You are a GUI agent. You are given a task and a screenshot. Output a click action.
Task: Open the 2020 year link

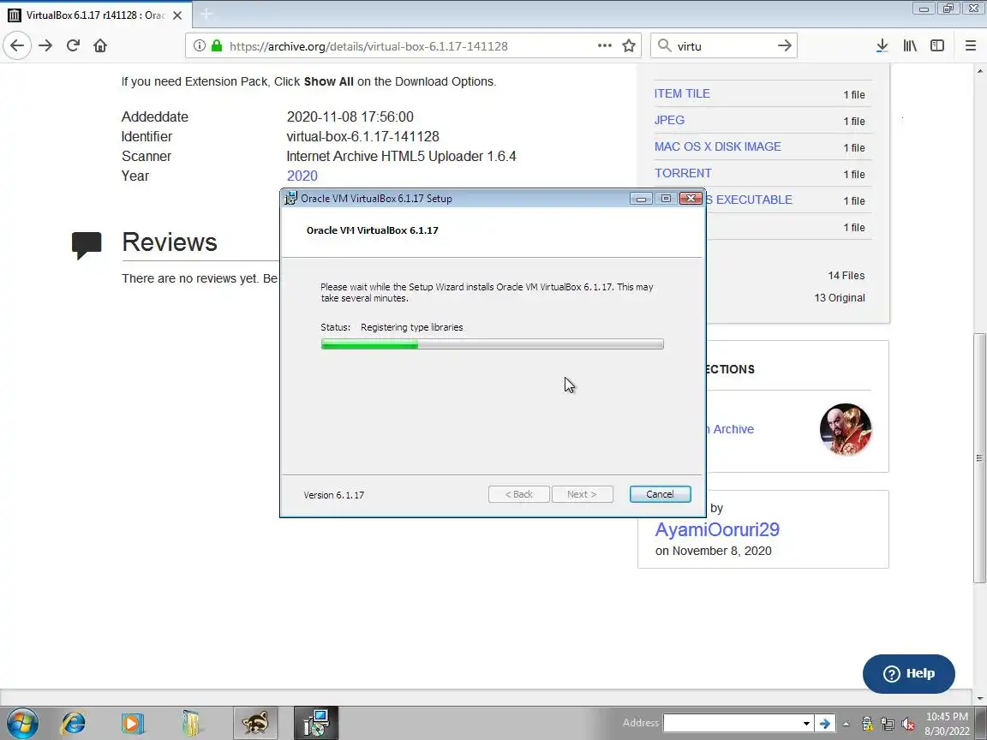click(x=302, y=176)
